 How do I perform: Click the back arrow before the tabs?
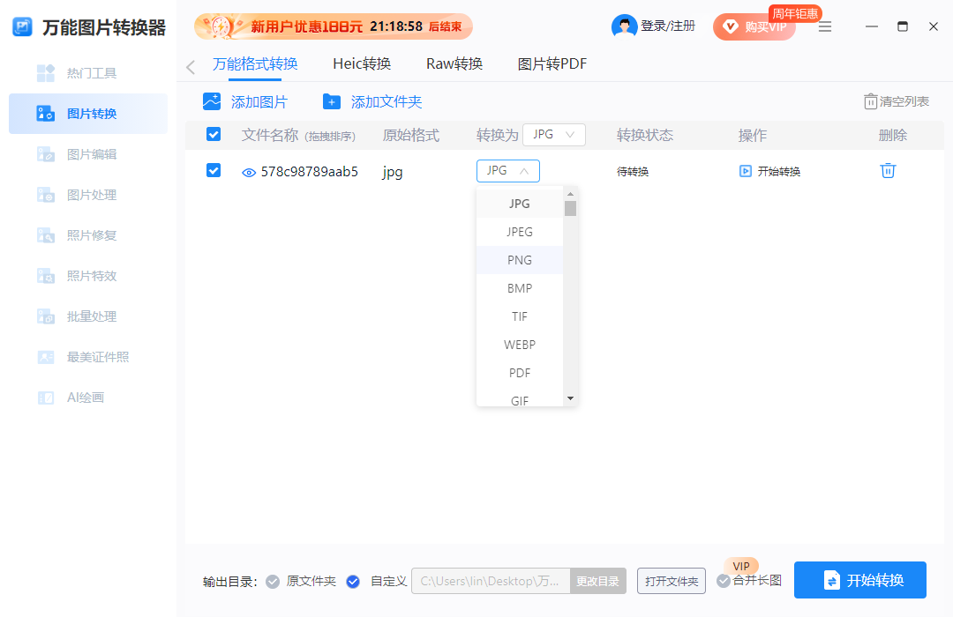[x=191, y=67]
